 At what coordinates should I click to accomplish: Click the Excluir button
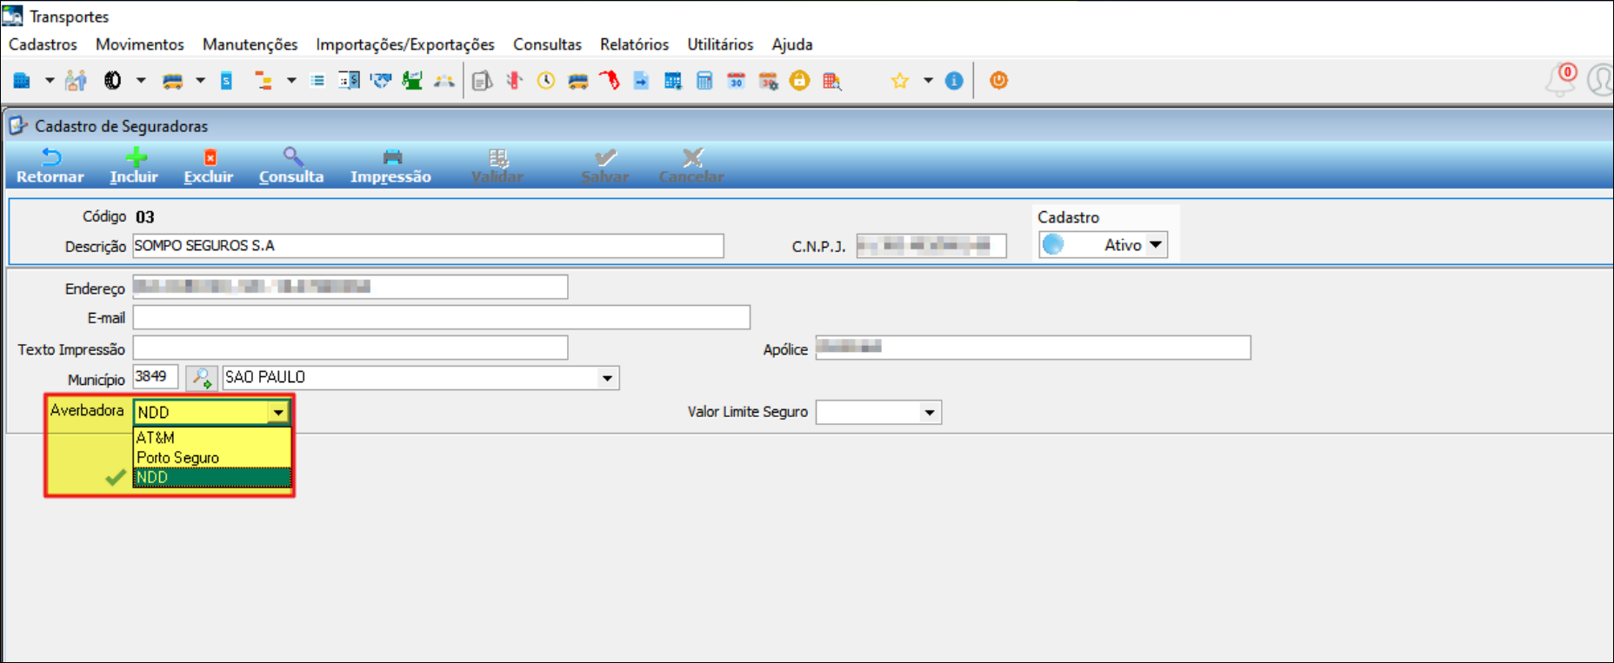click(x=209, y=165)
